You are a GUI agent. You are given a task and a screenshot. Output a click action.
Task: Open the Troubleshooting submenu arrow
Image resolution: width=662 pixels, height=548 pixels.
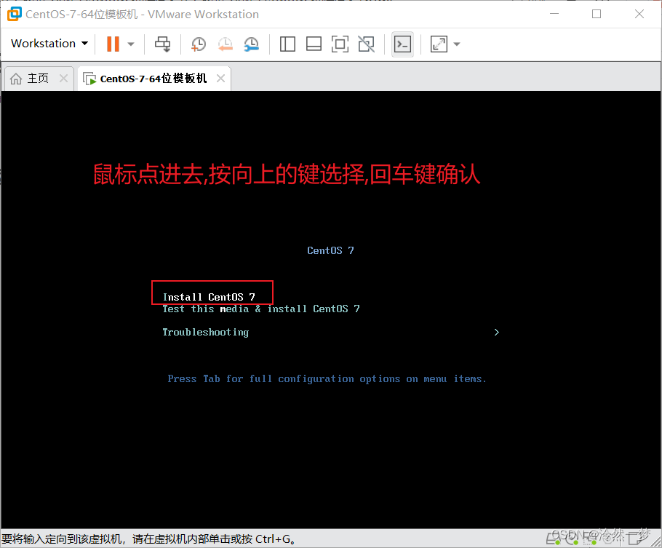[496, 333]
